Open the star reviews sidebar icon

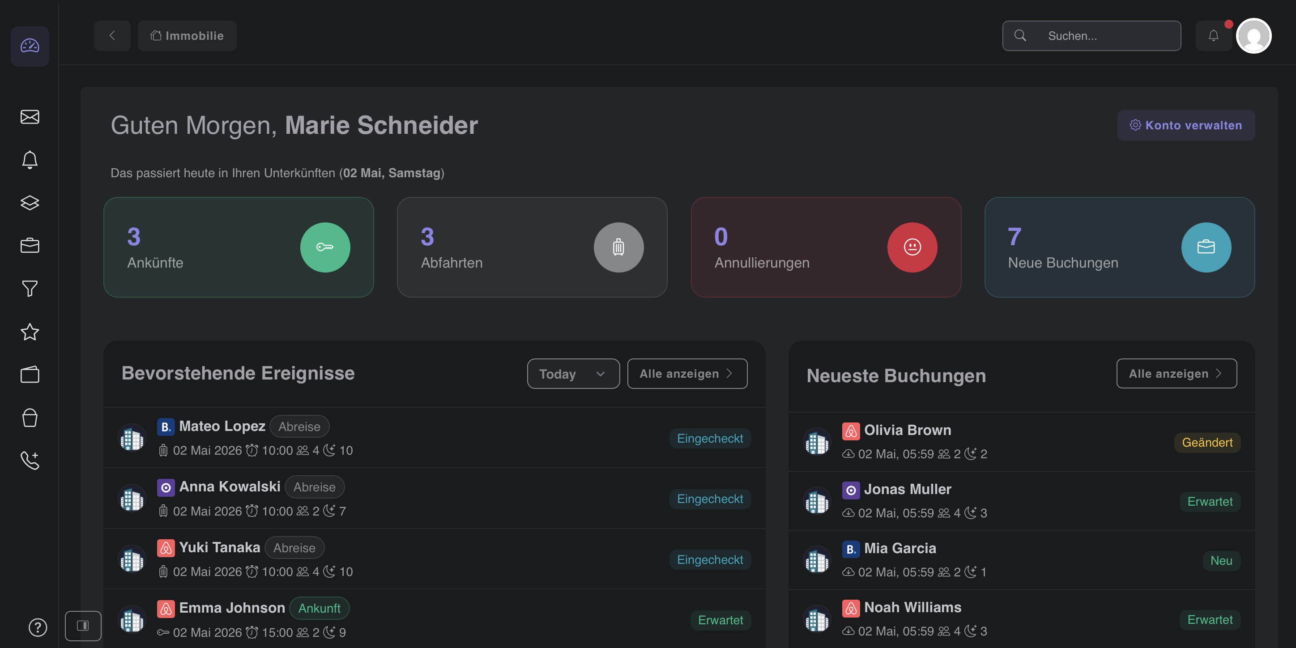(x=30, y=332)
